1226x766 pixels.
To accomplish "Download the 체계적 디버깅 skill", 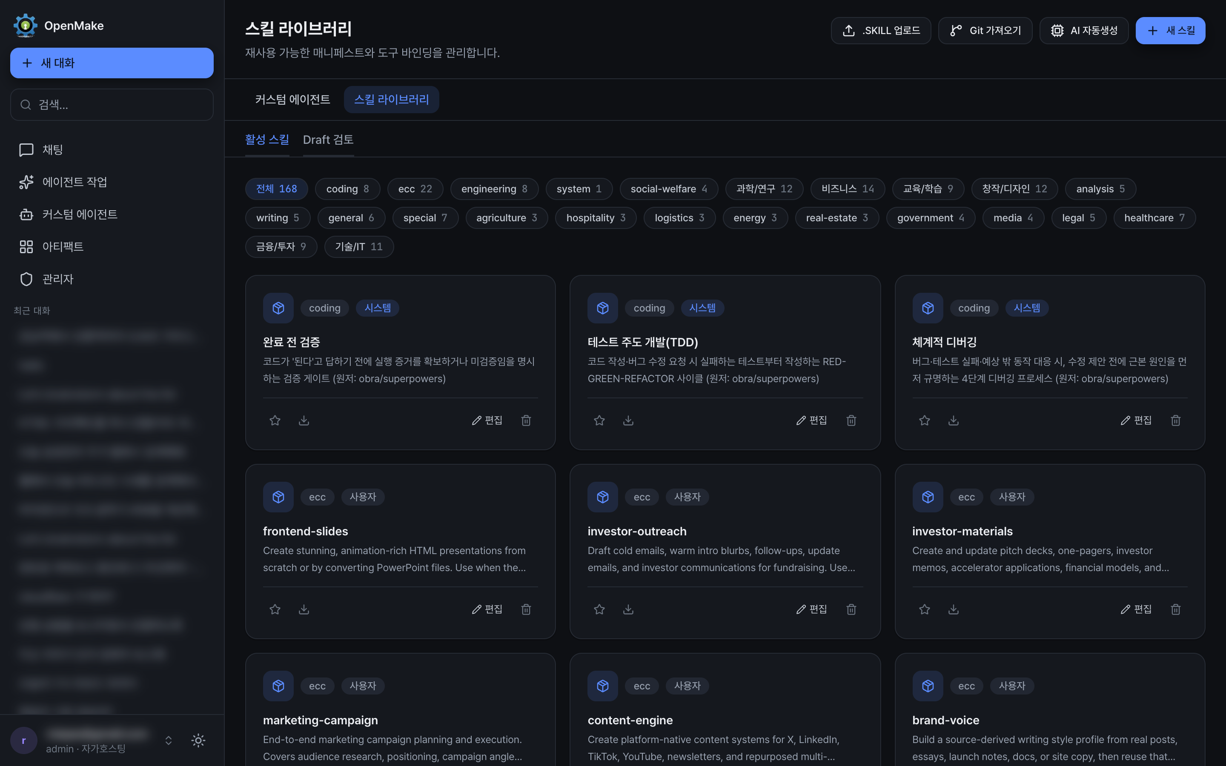I will [x=954, y=420].
